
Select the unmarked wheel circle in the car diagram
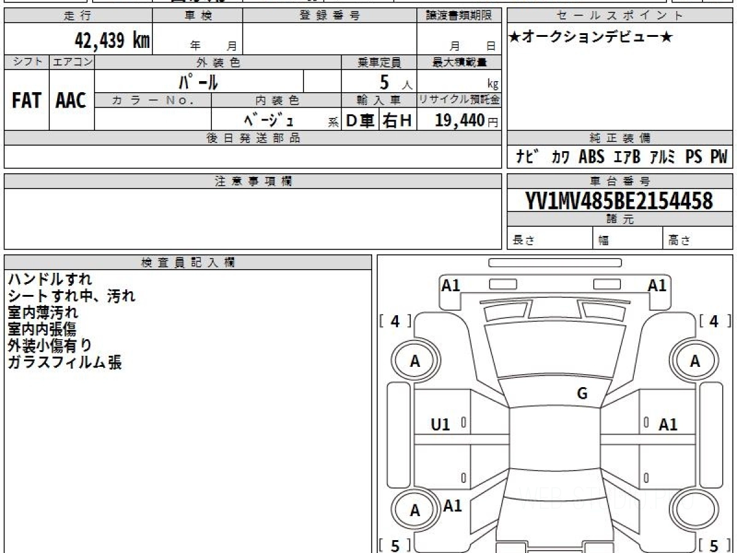[695, 510]
